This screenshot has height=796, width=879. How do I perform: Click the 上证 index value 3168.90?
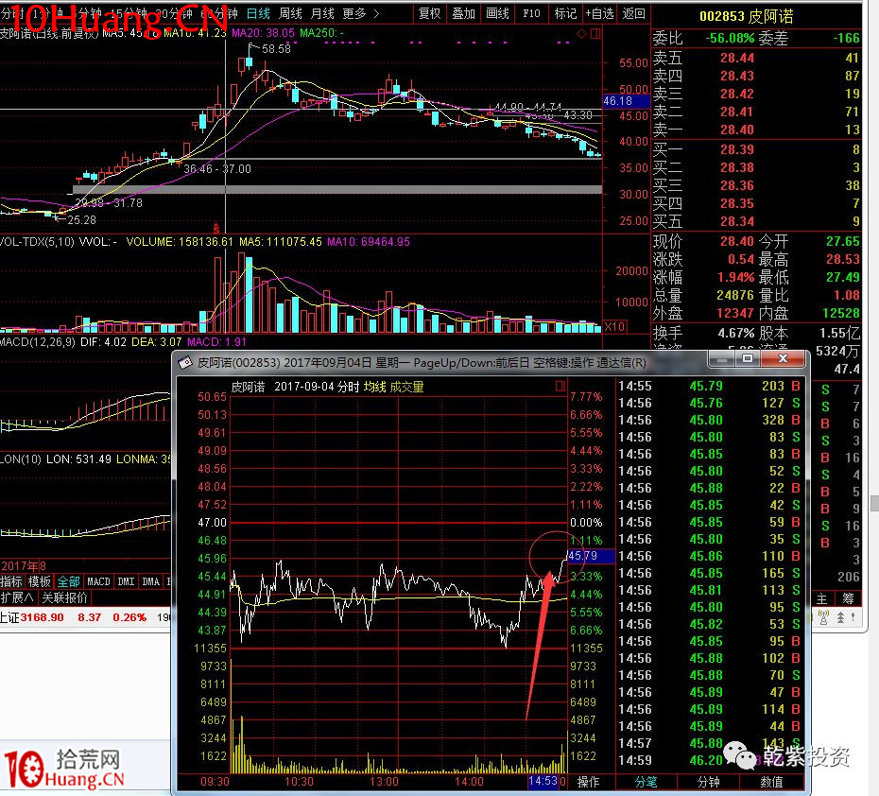43,617
